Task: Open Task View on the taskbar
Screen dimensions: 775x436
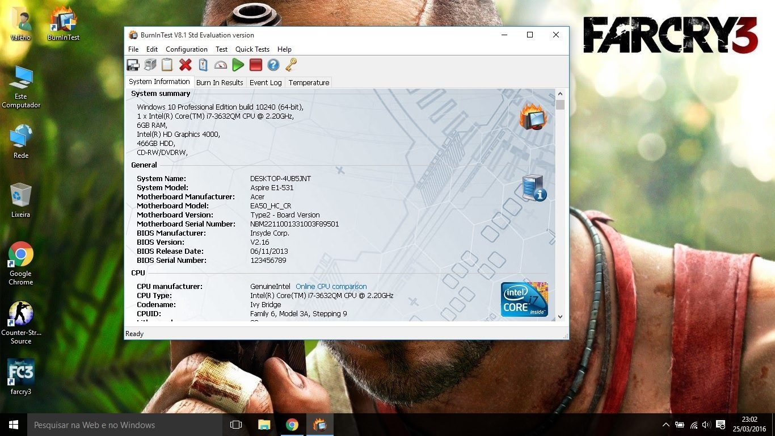Action: 236,425
